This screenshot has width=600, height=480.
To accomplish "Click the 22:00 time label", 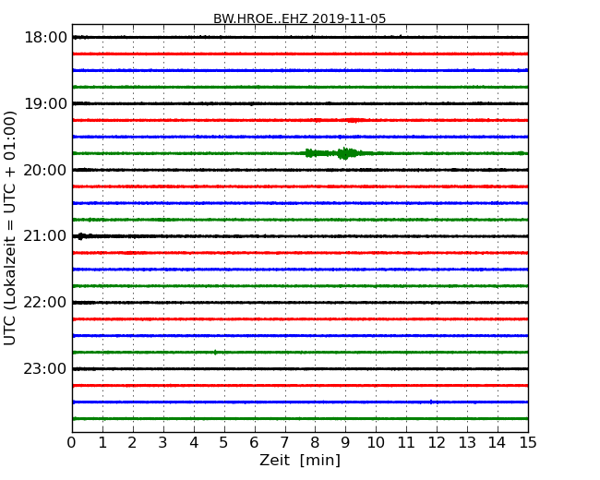I will coord(45,303).
